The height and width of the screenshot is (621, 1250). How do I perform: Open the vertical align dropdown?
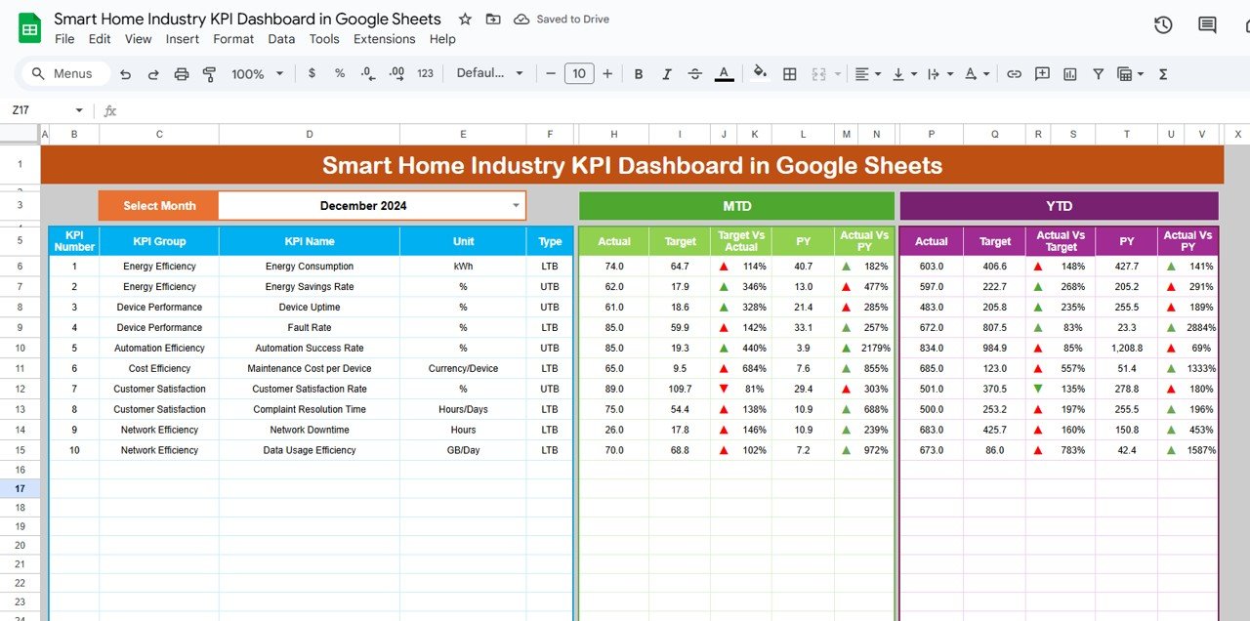tap(904, 74)
